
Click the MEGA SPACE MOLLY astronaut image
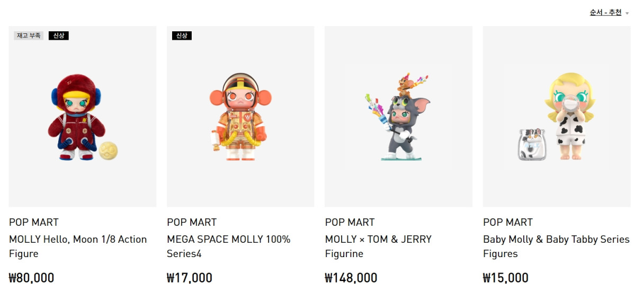tap(240, 117)
